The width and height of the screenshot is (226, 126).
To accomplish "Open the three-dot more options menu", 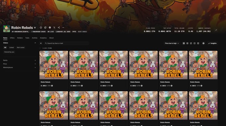I will [x=63, y=27].
